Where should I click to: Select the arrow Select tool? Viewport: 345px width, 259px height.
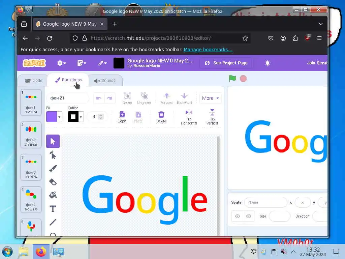point(53,141)
